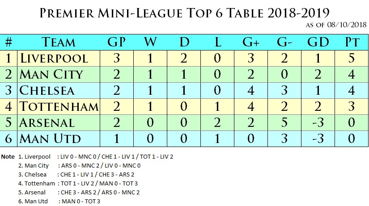
Task: Select the Chelsea team name cell
Action: click(x=58, y=90)
